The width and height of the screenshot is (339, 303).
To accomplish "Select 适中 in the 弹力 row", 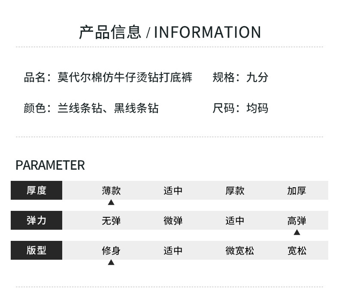I will coord(235,221).
